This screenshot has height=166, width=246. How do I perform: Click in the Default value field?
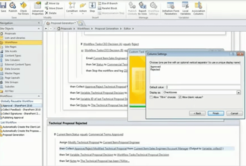(203, 87)
